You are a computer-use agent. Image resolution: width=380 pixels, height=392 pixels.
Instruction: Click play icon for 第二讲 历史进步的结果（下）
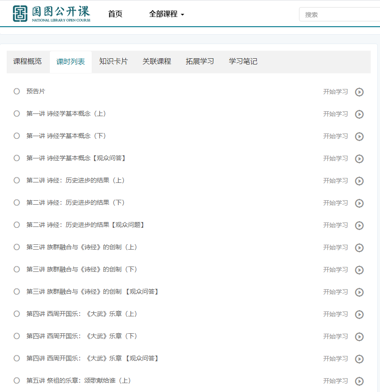pyautogui.click(x=359, y=203)
